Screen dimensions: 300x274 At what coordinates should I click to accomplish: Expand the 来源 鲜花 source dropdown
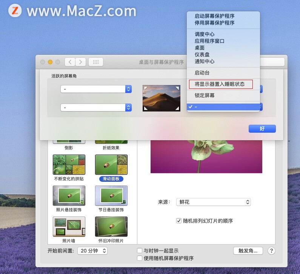(x=214, y=202)
